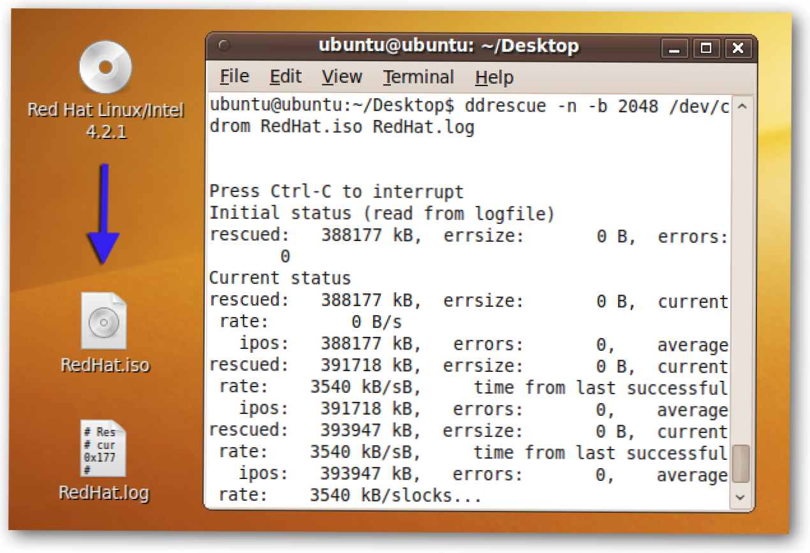Click the 'RedHat.log' file name label
This screenshot has width=810, height=553.
(x=104, y=492)
